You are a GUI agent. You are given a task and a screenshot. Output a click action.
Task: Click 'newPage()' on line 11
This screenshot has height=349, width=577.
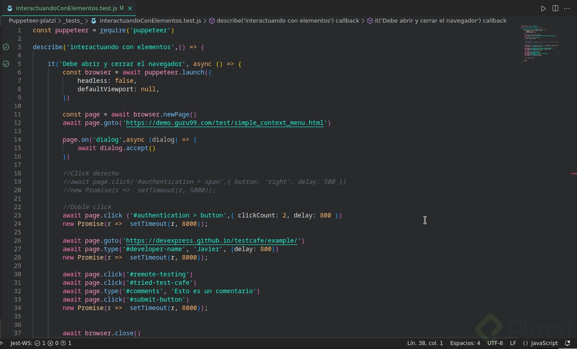tap(180, 115)
